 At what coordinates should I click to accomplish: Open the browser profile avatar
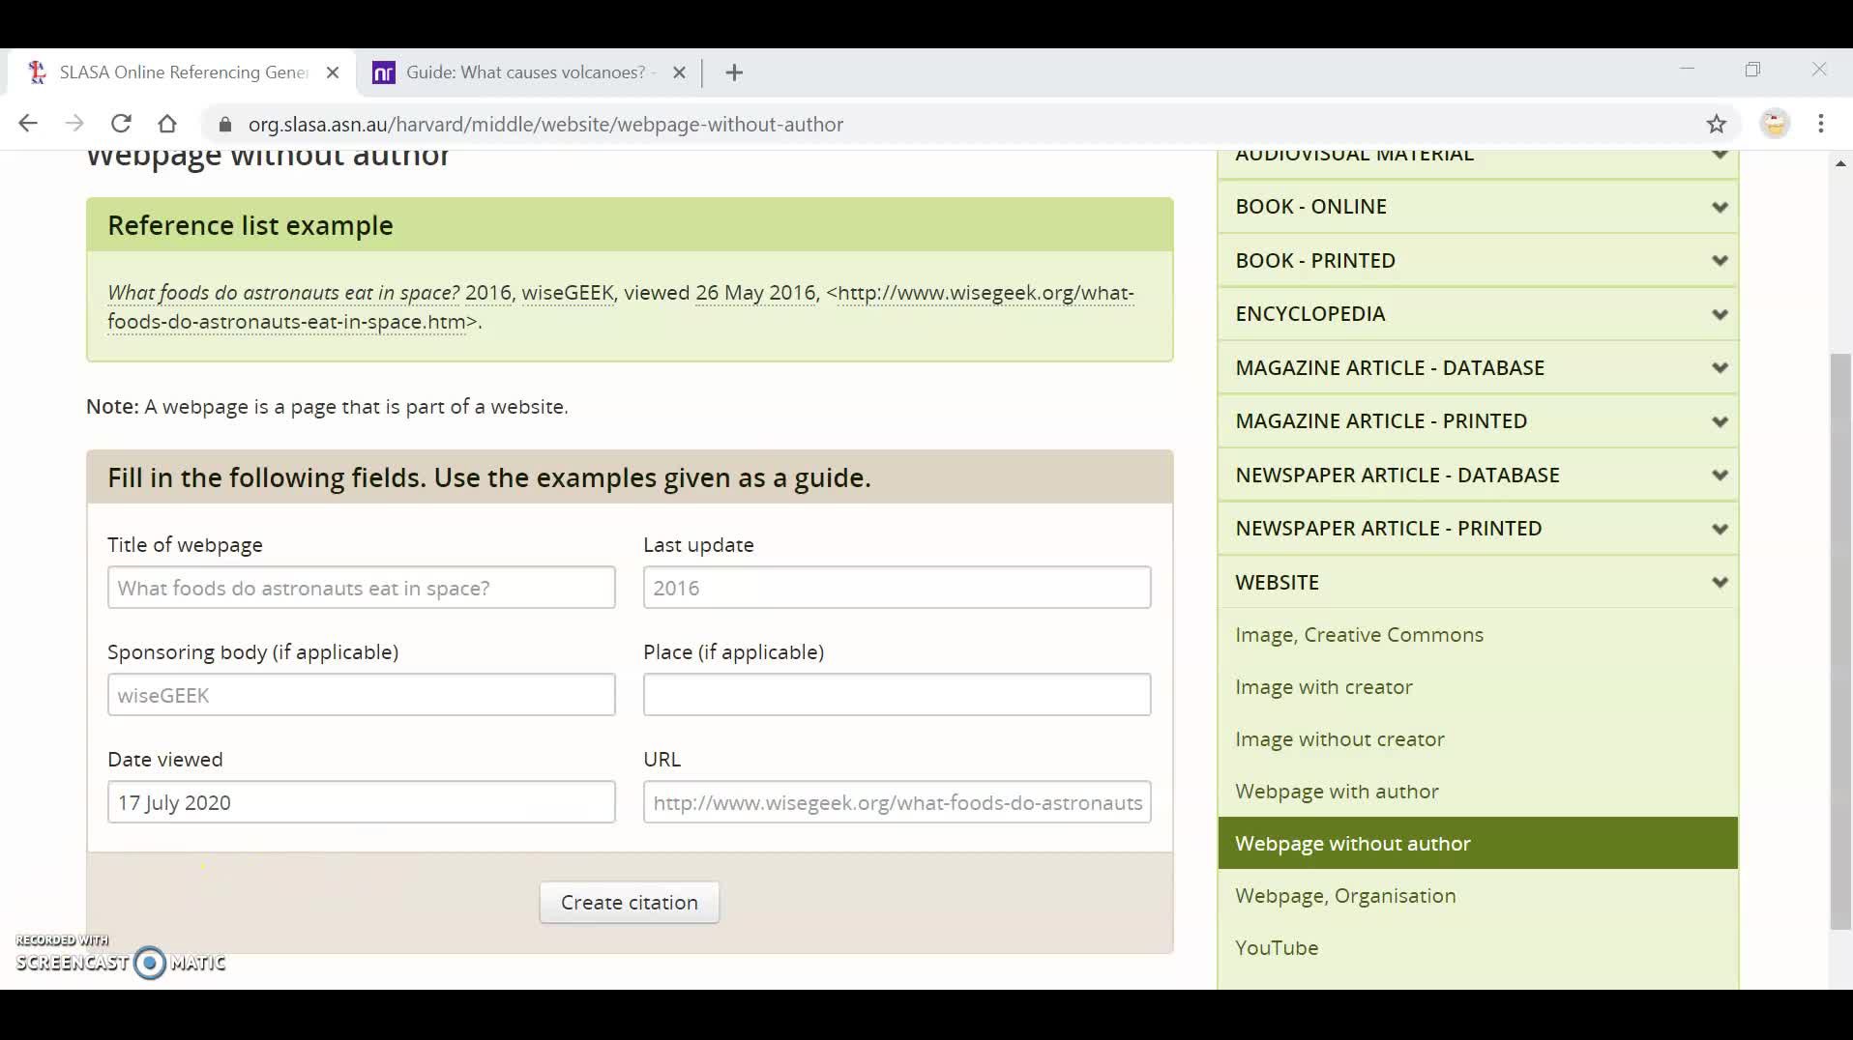tap(1773, 123)
